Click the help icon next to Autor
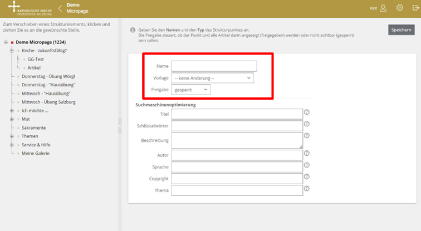Viewport: 421px width, 231px height. coord(307,153)
